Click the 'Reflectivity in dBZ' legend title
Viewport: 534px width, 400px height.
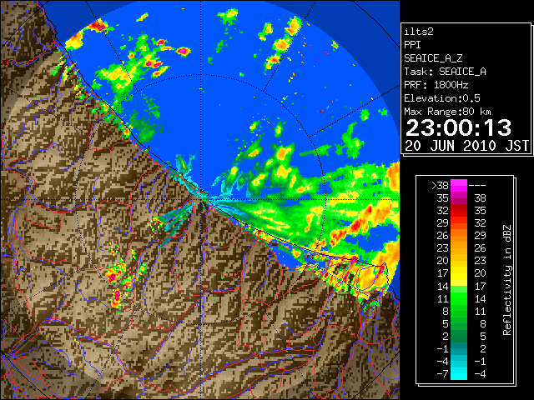point(507,280)
